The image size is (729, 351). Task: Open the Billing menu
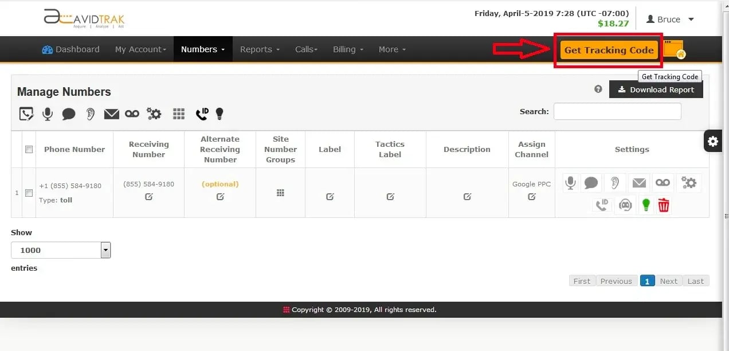[x=348, y=49]
